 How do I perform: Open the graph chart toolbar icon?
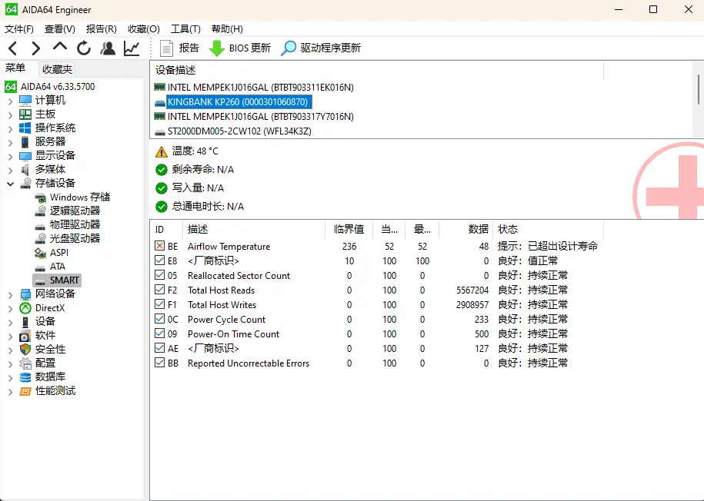click(x=132, y=48)
